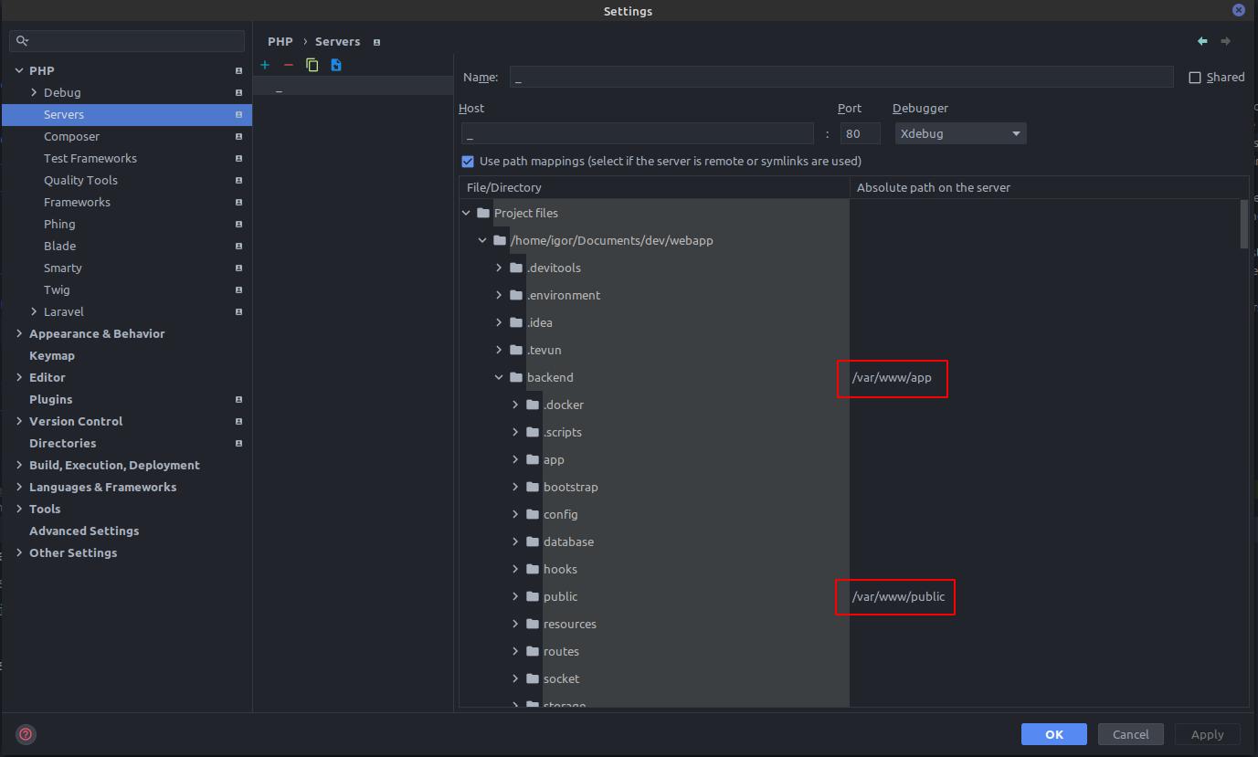The width and height of the screenshot is (1258, 757).
Task: Expand the Version Control section
Action: click(19, 421)
